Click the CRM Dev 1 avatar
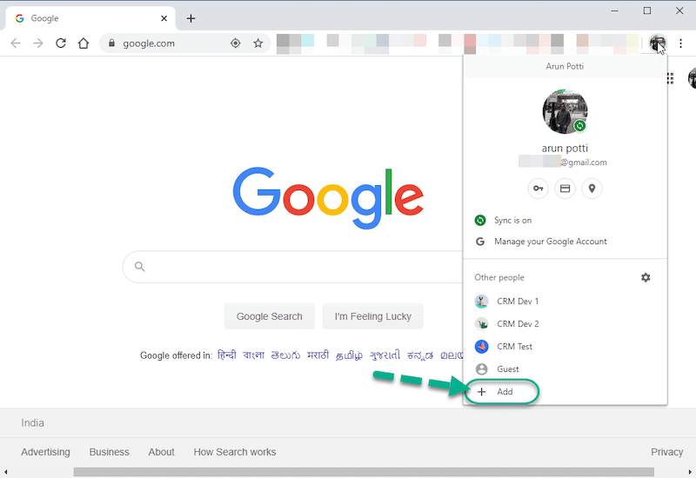This screenshot has width=696, height=478. point(482,302)
